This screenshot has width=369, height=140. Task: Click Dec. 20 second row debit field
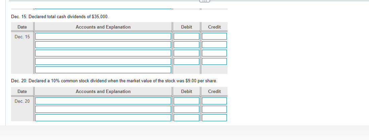pyautogui.click(x=187, y=109)
